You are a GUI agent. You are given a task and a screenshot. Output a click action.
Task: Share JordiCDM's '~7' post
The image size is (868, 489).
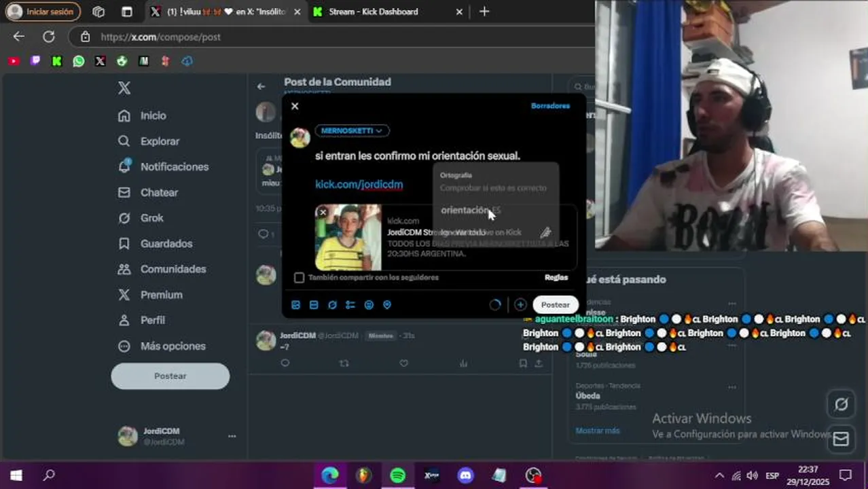[539, 363]
